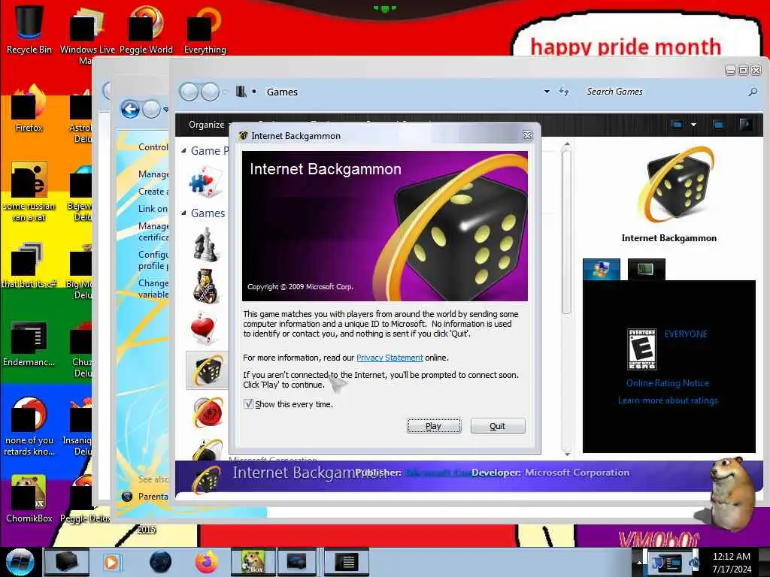Open the 'some russian ran a rat' desktop icon

(x=29, y=192)
